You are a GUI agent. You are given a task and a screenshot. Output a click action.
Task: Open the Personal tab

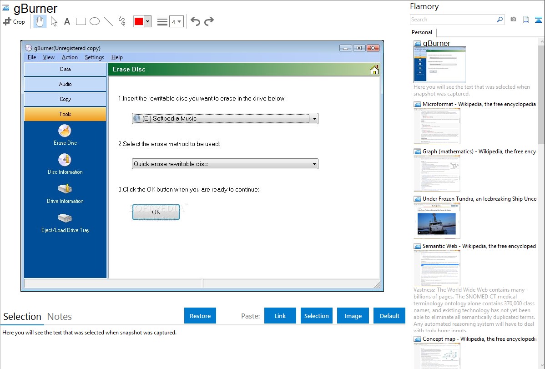[x=422, y=32]
